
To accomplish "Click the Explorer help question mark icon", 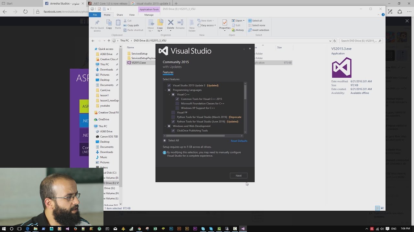I will click(x=383, y=15).
